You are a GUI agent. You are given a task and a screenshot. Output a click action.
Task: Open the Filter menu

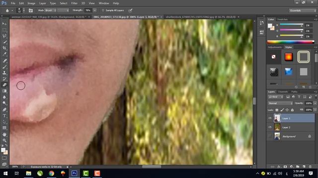[74, 3]
